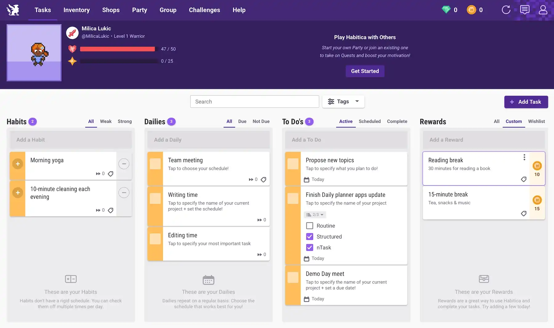Show Wishlist rewards
Viewport: 554px width, 328px height.
coord(536,122)
